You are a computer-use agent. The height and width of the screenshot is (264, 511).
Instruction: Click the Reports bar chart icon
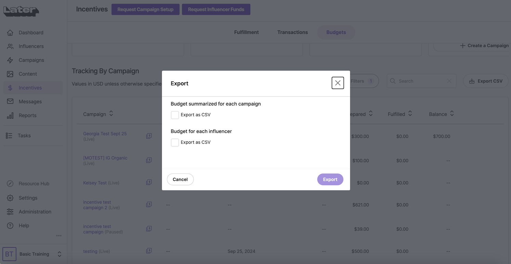[x=10, y=115]
